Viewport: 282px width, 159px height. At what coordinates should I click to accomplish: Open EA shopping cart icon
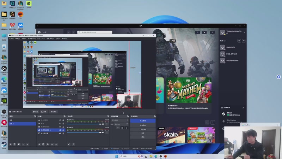click(x=204, y=32)
